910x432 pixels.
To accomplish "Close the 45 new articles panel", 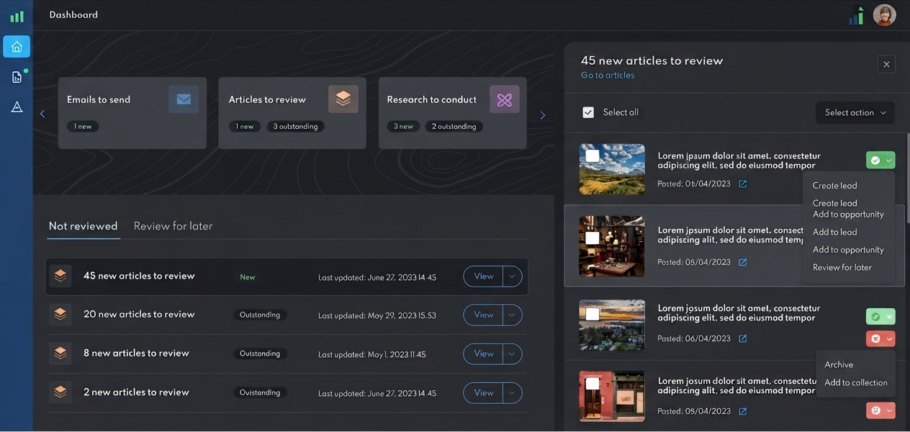I will tap(886, 64).
